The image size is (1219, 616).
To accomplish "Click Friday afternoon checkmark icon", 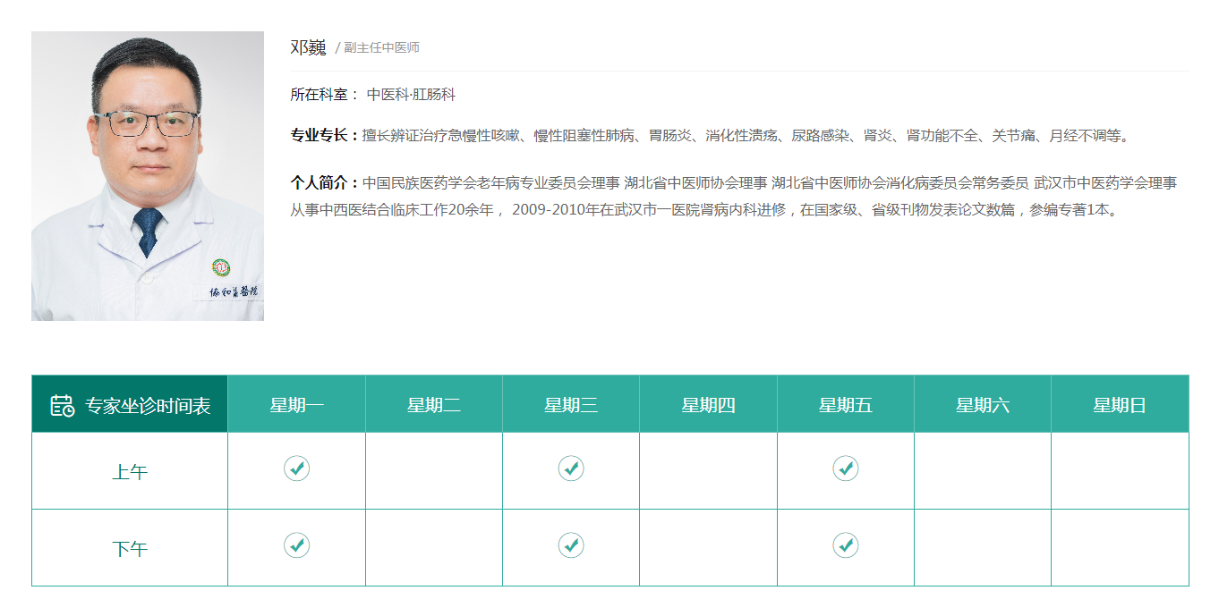I will 845,544.
